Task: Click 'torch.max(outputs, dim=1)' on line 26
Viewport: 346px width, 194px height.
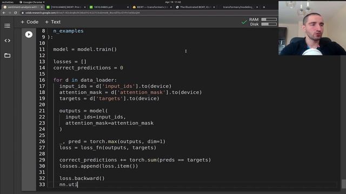Action: pos(128,141)
